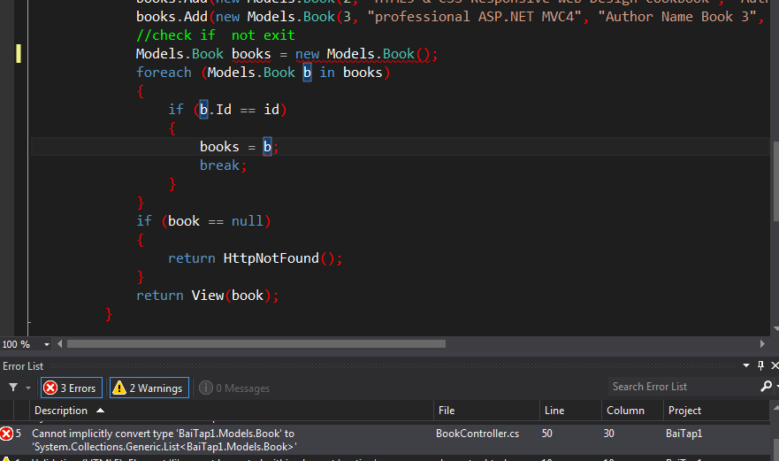Open the editor zoom level 100 % dropdown

[47, 344]
